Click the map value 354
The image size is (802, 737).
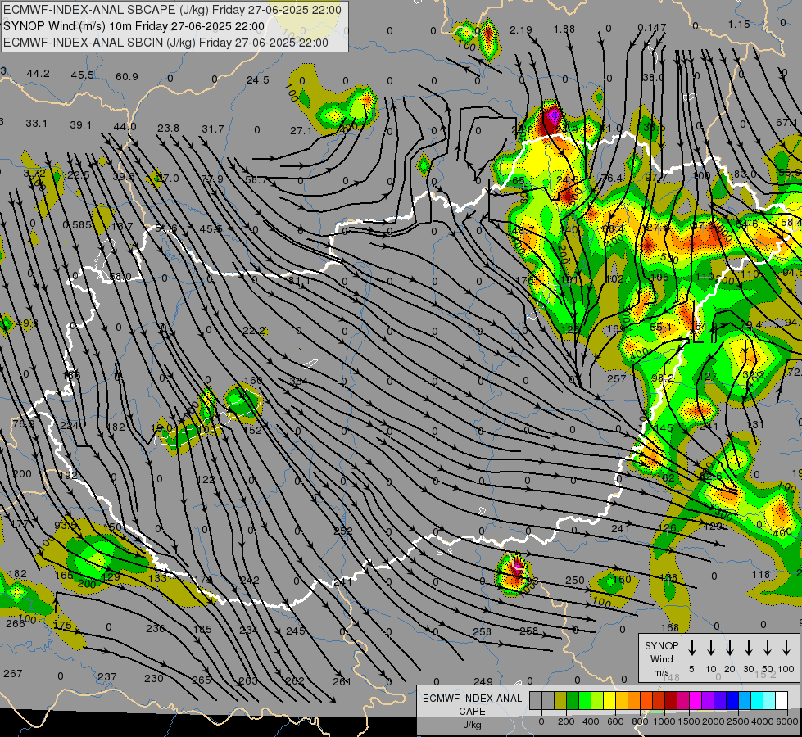(299, 381)
